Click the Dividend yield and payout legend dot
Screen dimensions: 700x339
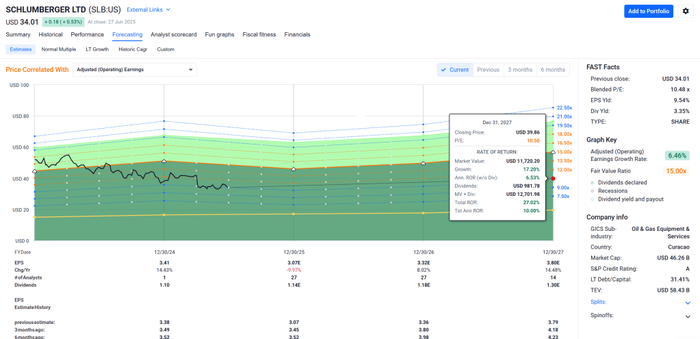coord(593,200)
